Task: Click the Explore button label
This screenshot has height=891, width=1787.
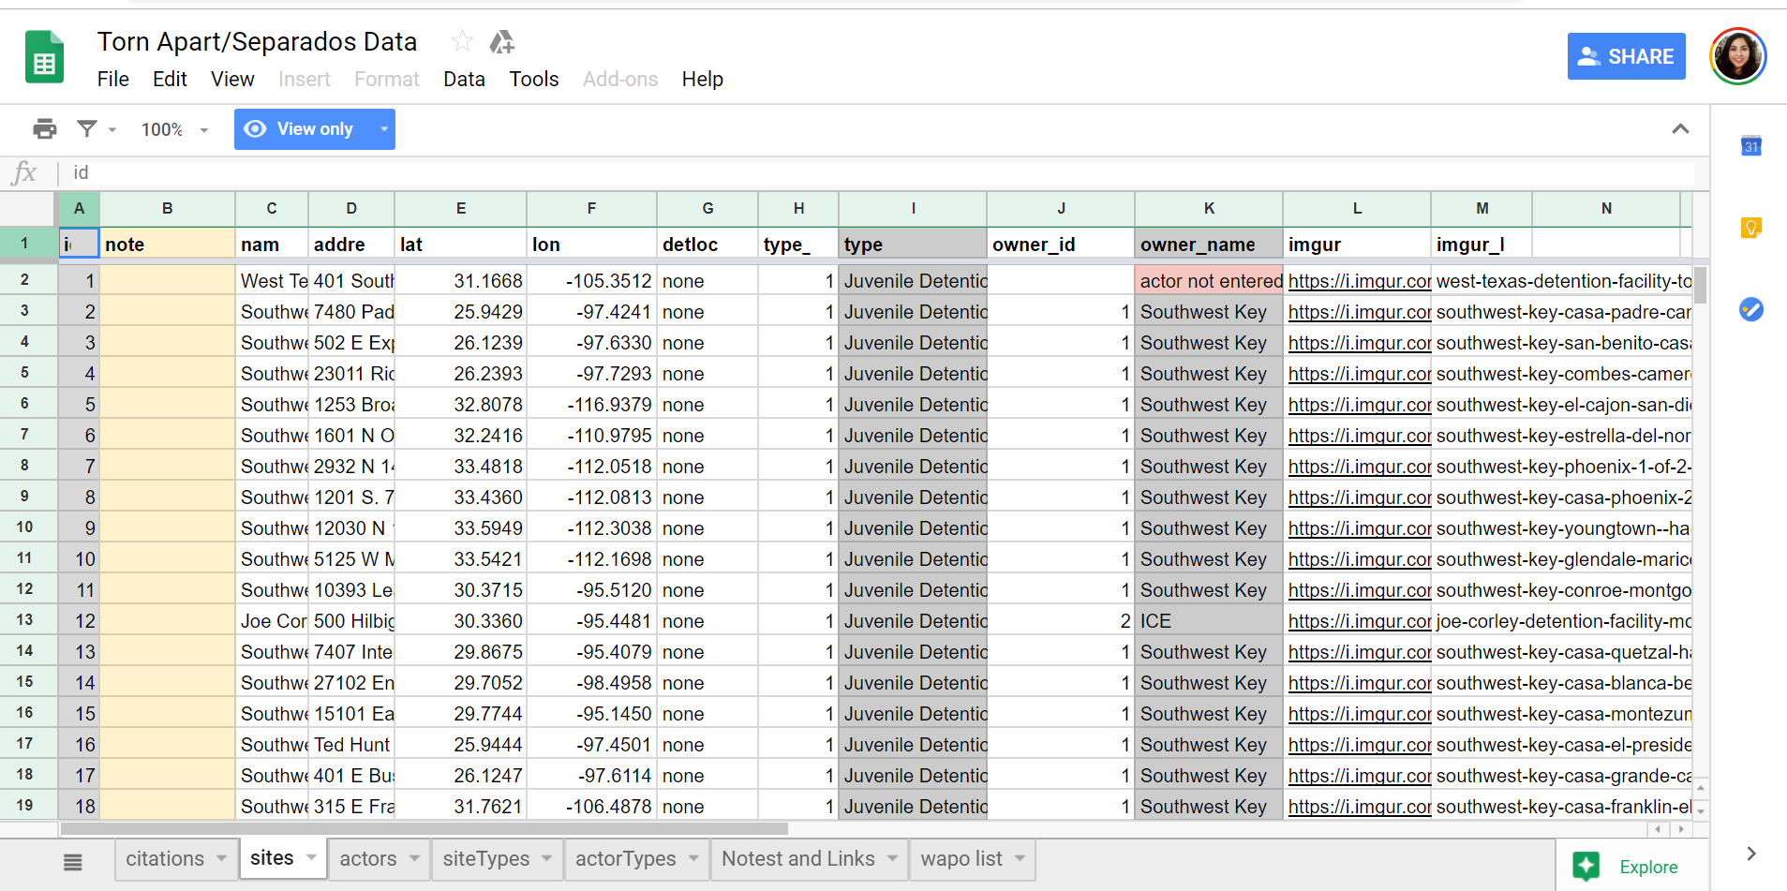Action: pos(1648,867)
